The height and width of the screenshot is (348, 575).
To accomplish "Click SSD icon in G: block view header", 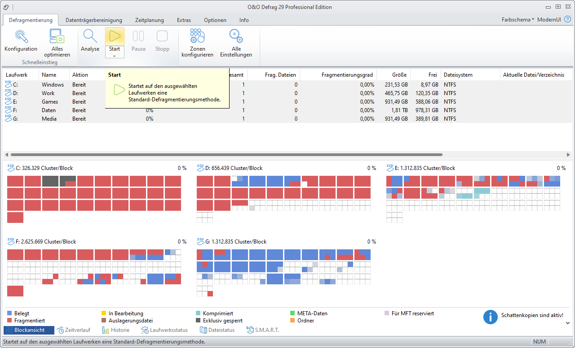I will click(x=200, y=241).
